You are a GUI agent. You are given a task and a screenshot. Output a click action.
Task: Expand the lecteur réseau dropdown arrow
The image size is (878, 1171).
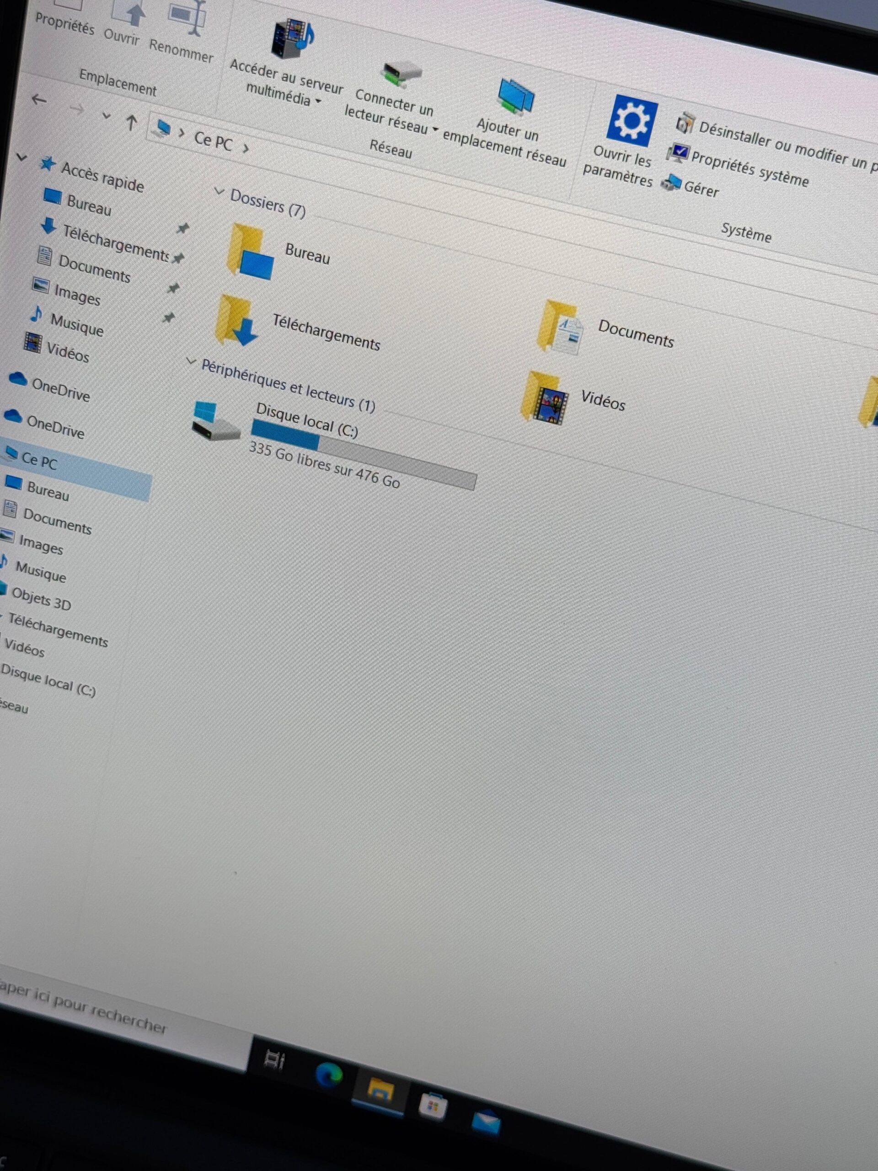point(435,129)
